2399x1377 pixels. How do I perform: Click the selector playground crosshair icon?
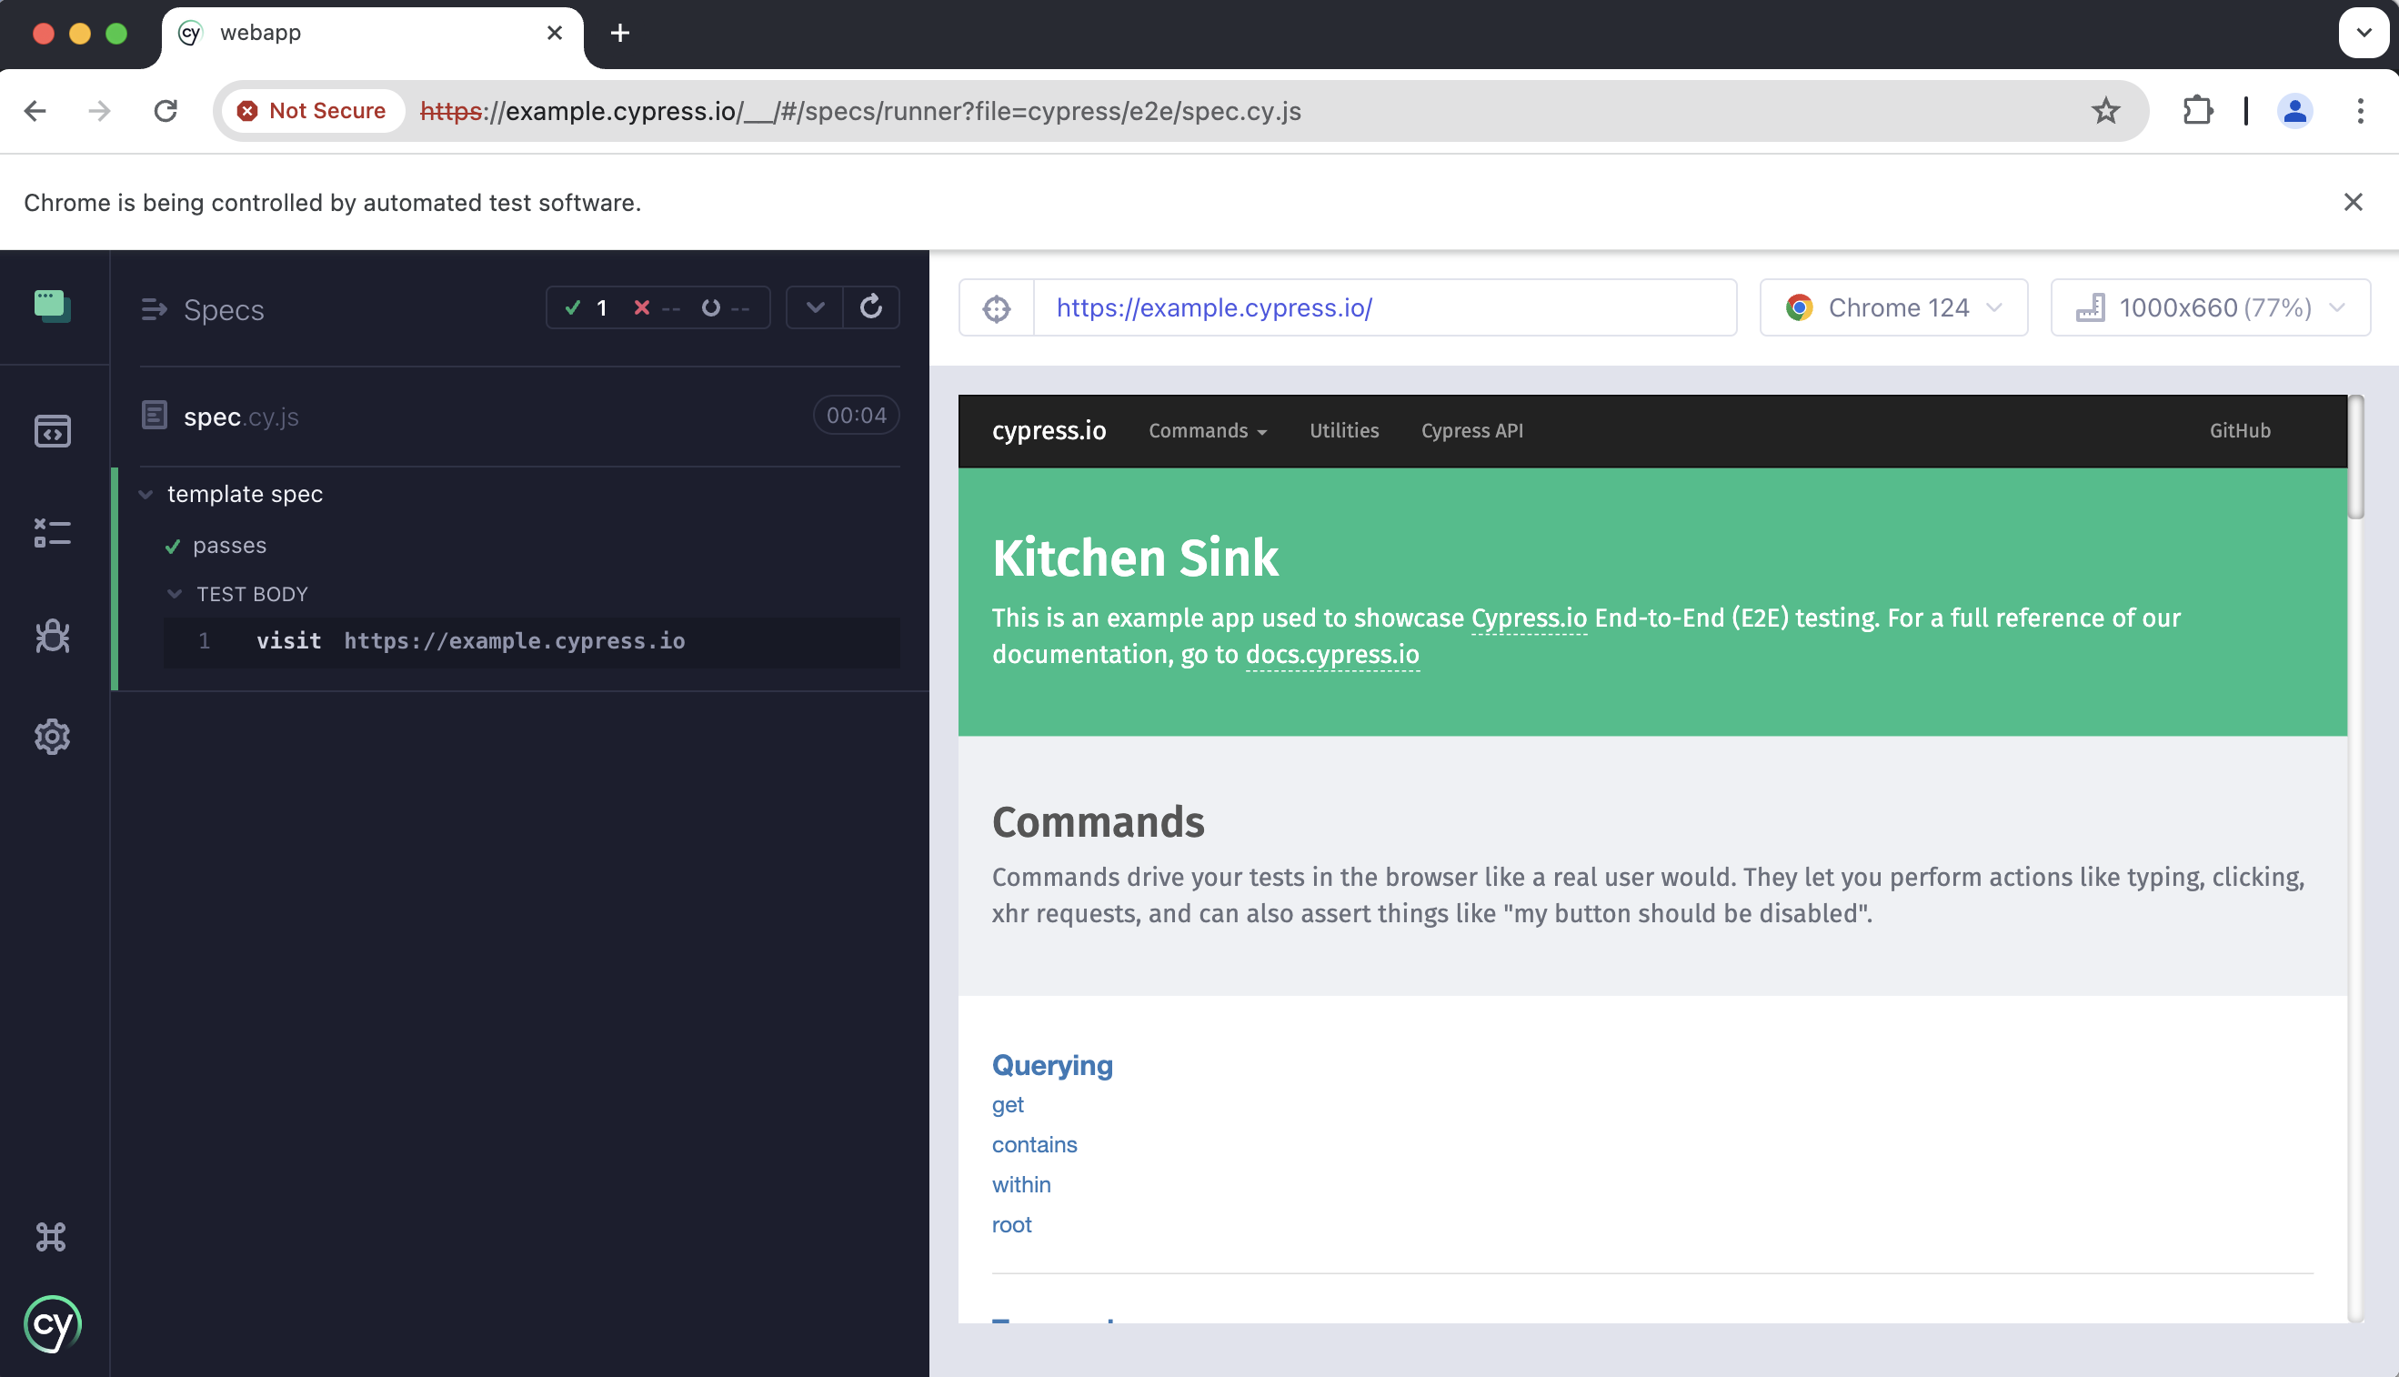(x=997, y=308)
